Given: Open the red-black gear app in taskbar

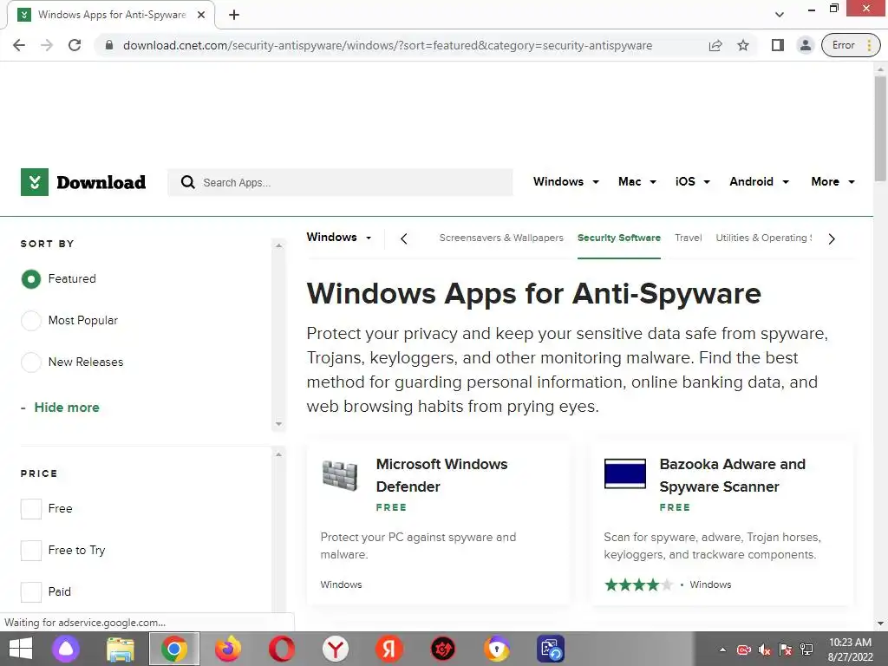Looking at the screenshot, I should click(x=443, y=649).
